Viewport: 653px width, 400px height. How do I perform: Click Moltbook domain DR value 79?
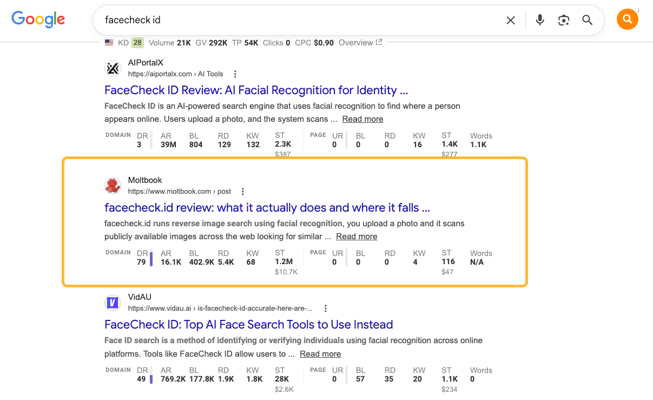142,262
